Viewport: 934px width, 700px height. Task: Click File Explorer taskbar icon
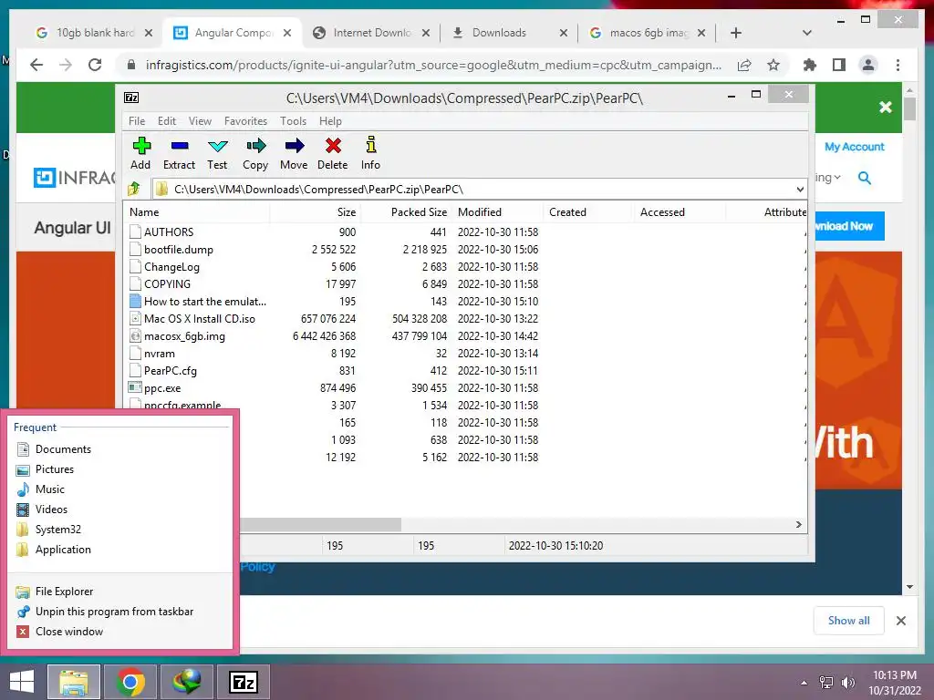[x=74, y=682]
